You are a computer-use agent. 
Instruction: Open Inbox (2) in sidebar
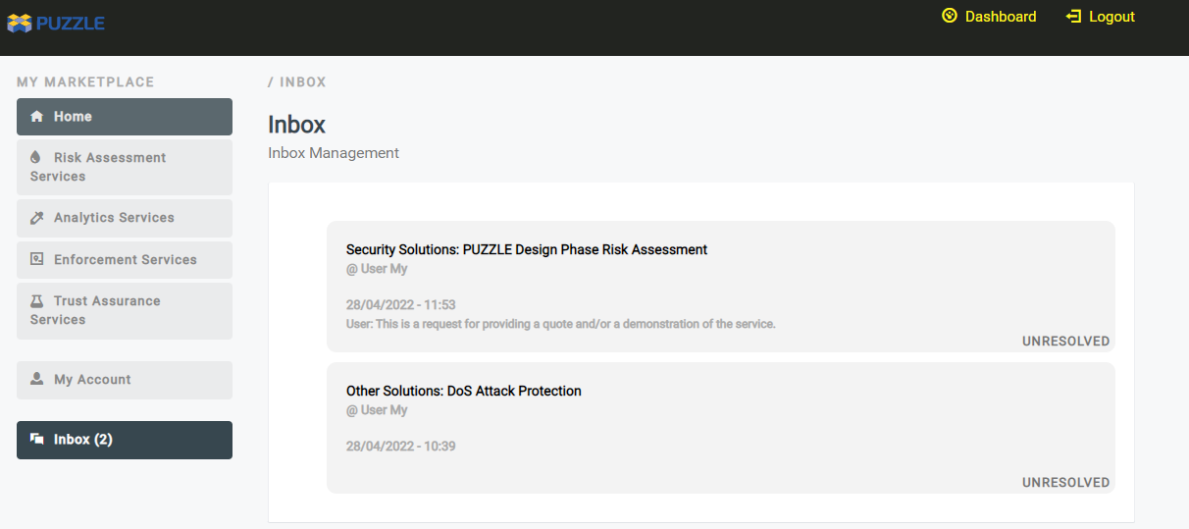click(x=125, y=440)
